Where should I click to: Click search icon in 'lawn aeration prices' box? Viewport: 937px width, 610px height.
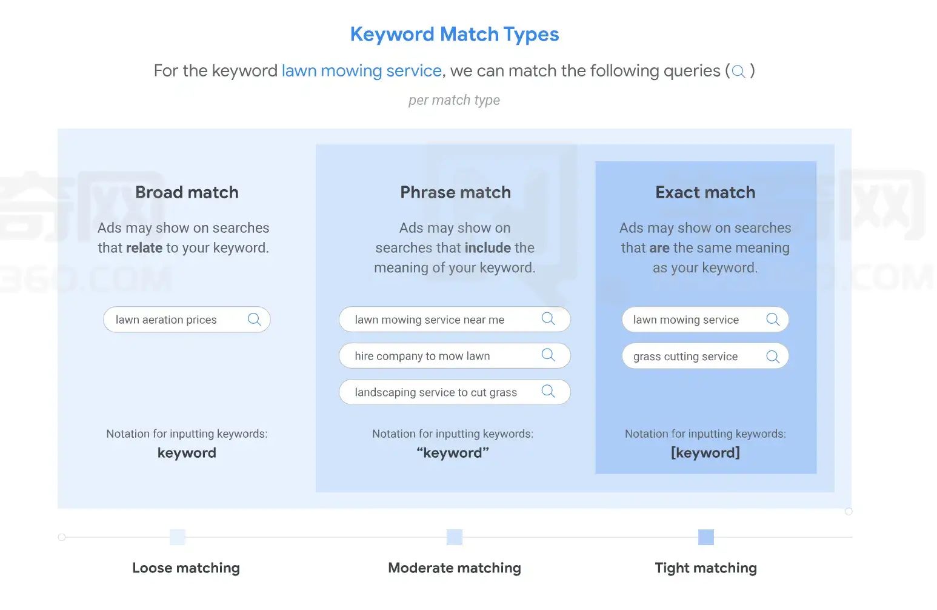pos(255,320)
